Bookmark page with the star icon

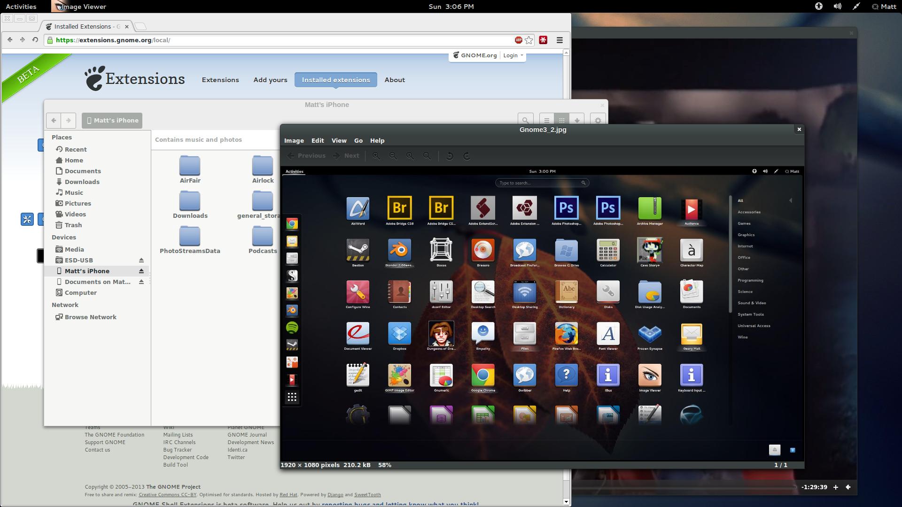coord(529,40)
